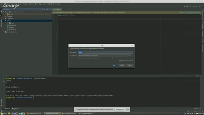
Task: Switch to the wrapper editor tab
Action: click(x=57, y=9)
